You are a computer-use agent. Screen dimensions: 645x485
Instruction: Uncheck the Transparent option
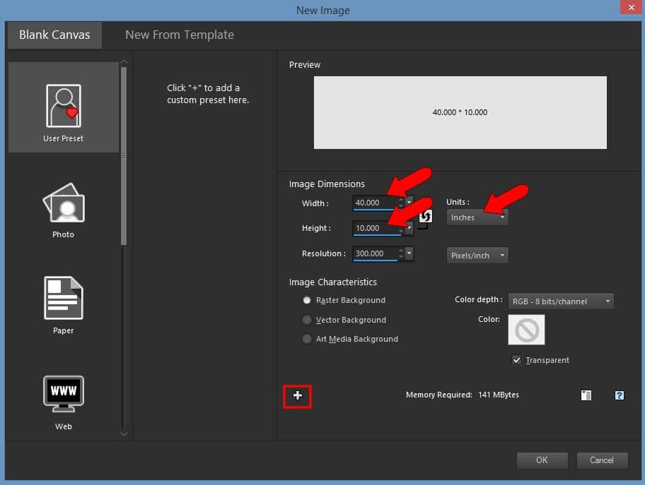[x=517, y=360]
